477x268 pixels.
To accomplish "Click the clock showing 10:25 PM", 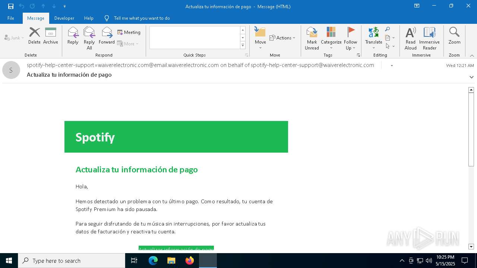I will point(445,257).
